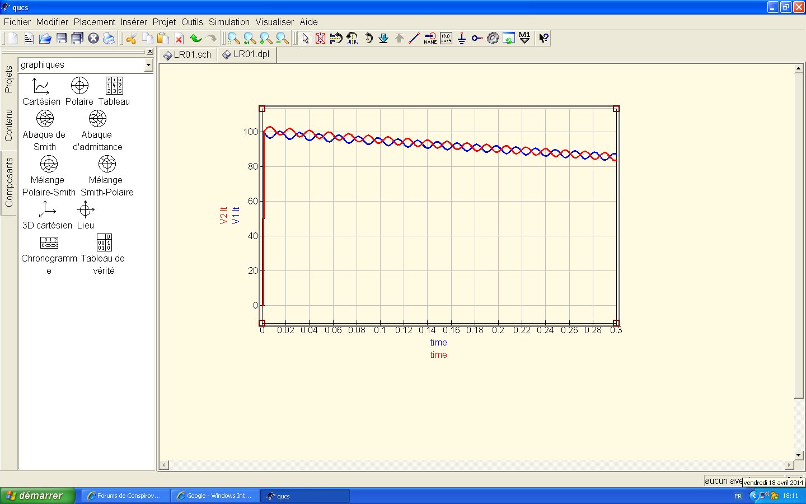The height and width of the screenshot is (504, 806).
Task: Open the graphiques category dropdown
Action: [148, 65]
